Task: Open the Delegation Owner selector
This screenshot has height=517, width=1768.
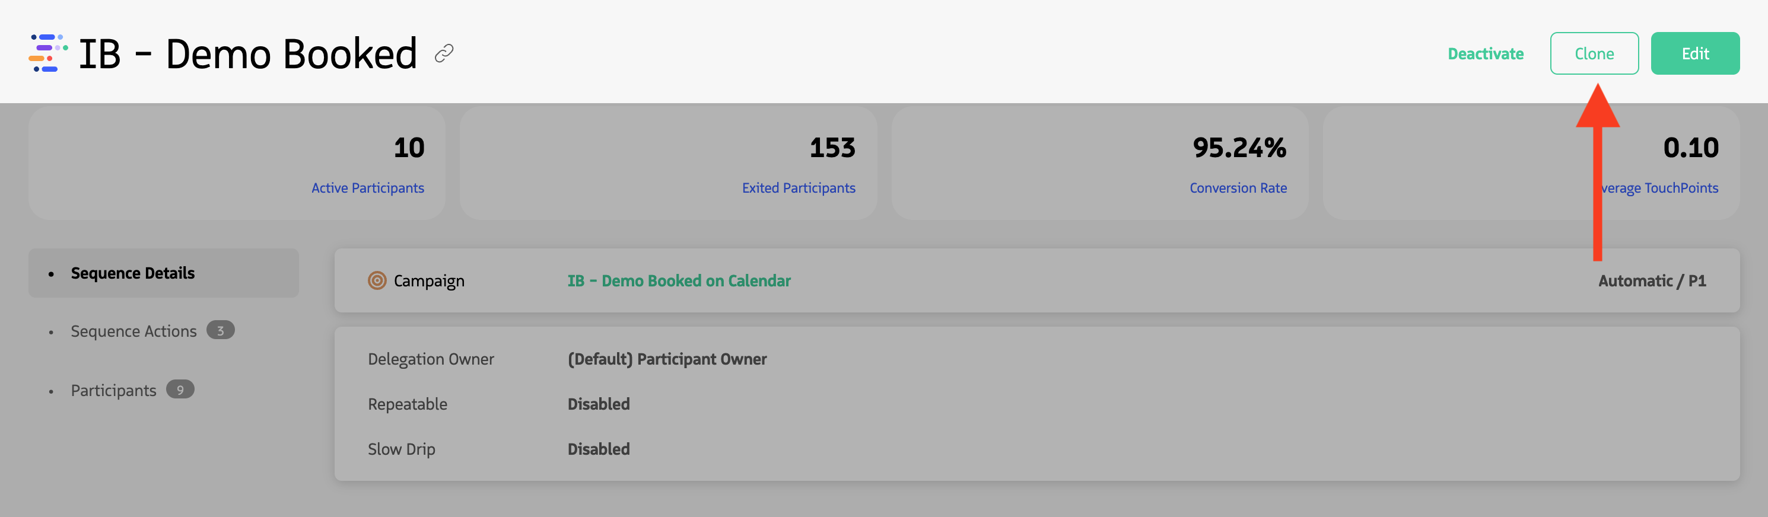Action: 666,359
